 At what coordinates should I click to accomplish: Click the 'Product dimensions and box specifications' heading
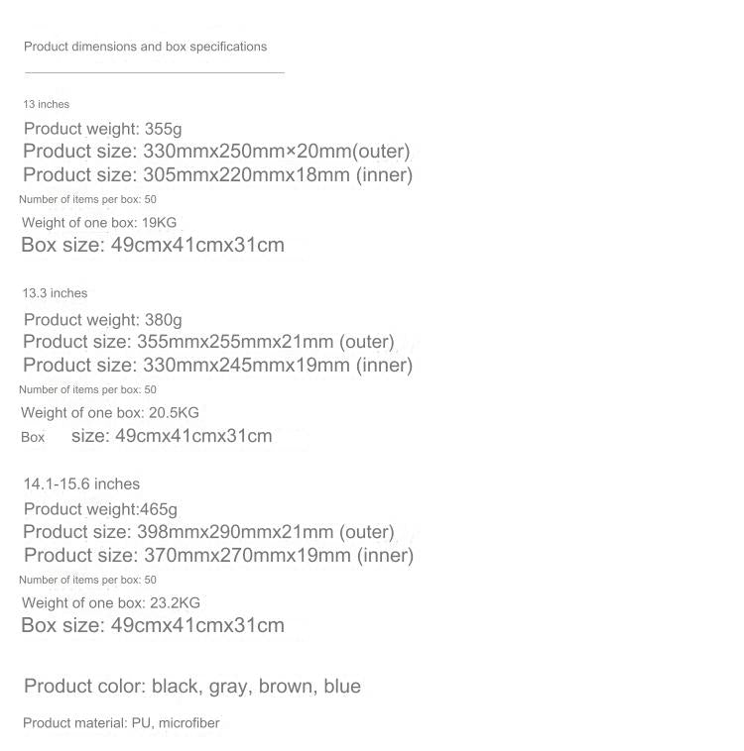(145, 47)
